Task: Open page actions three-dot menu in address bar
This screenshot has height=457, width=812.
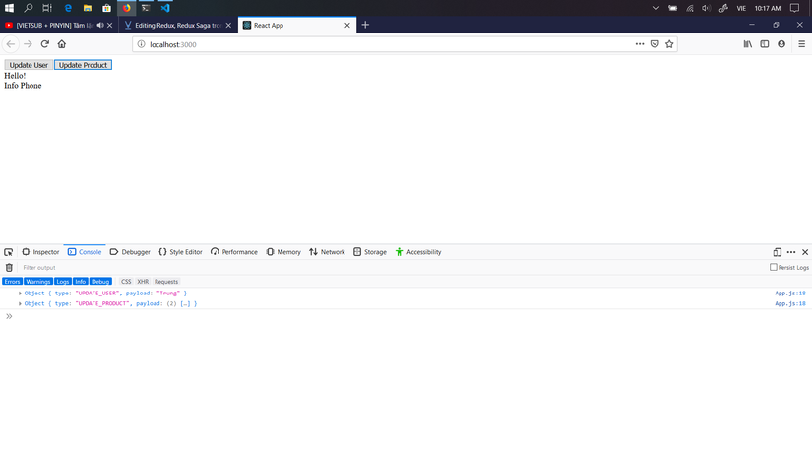Action: click(x=640, y=44)
